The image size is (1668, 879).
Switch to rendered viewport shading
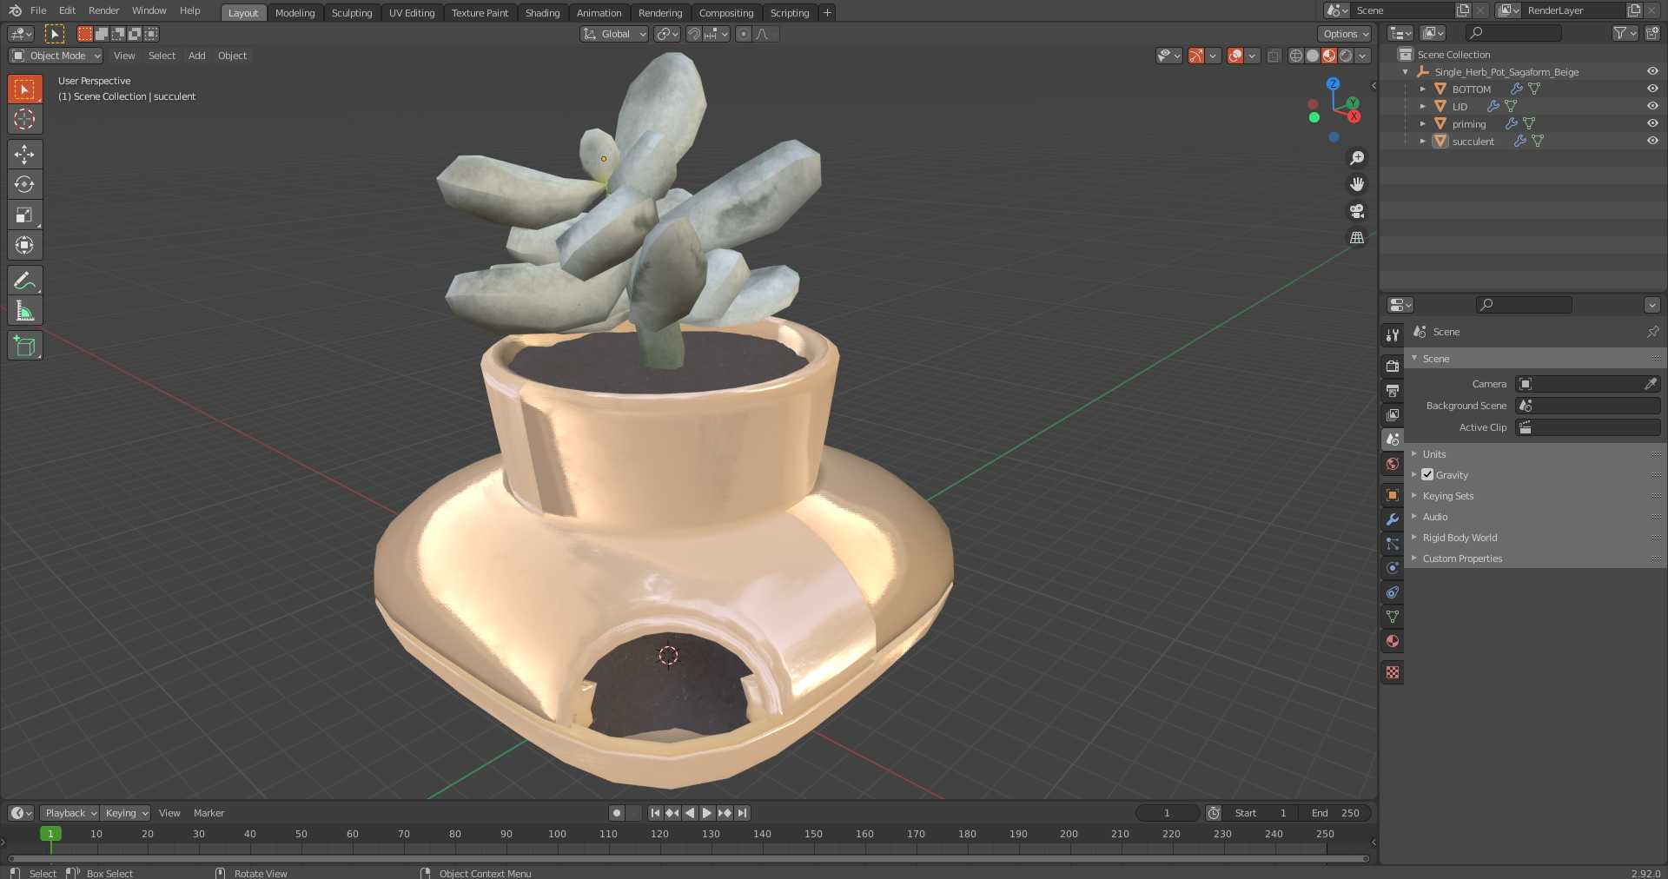[1346, 56]
